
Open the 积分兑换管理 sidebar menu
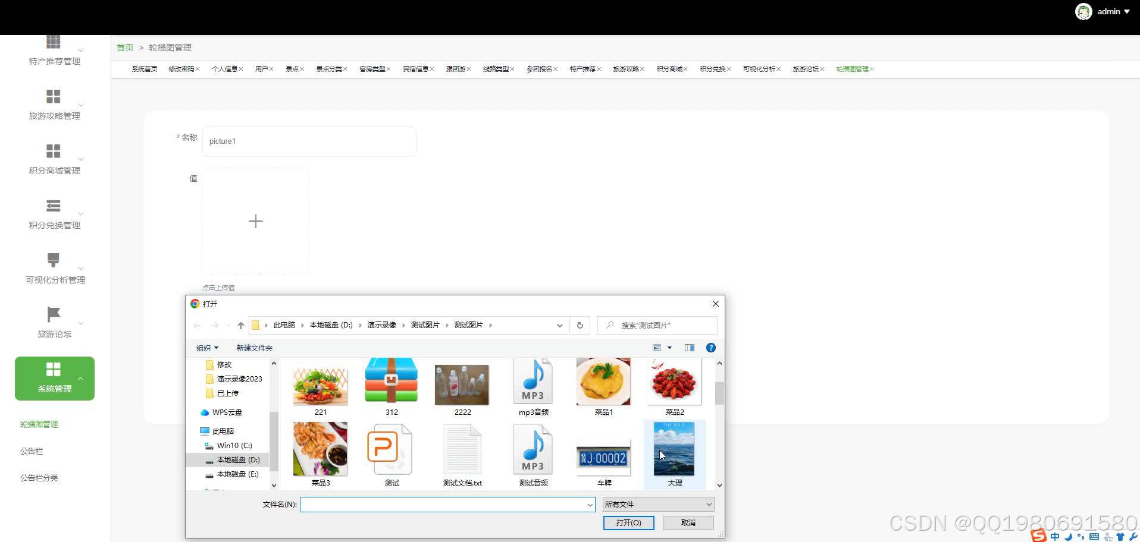(54, 214)
